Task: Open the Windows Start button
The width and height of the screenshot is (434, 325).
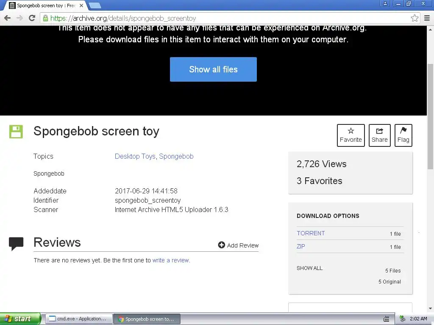Action: [x=20, y=319]
